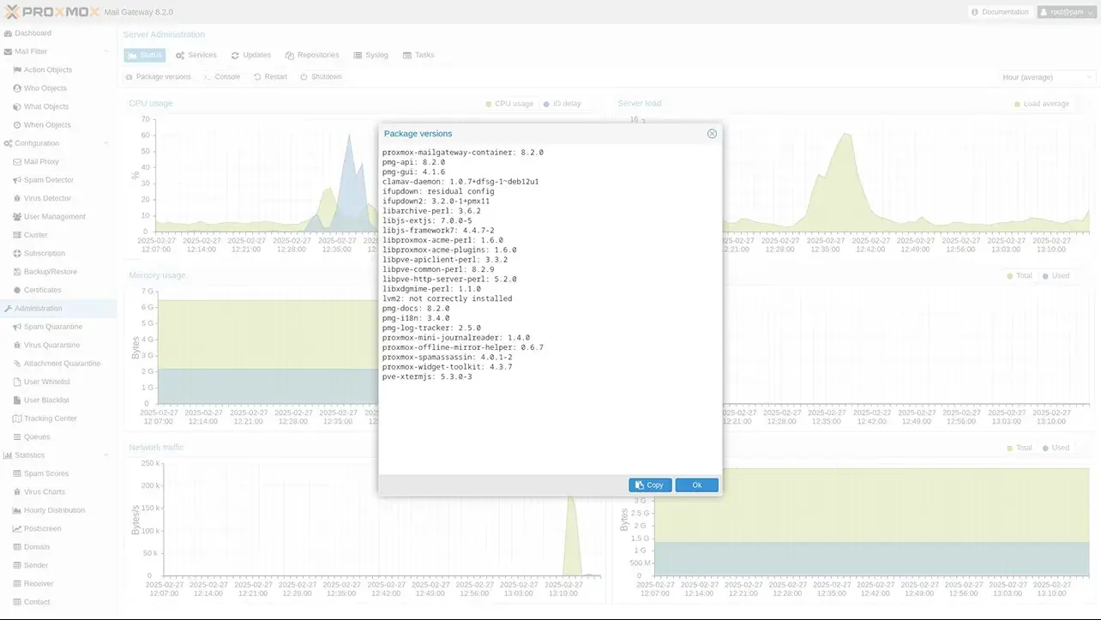This screenshot has width=1101, height=620.
Task: Click the When Objects clock icon
Action: click(17, 125)
